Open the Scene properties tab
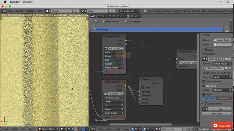 pyautogui.click(x=106, y=16)
